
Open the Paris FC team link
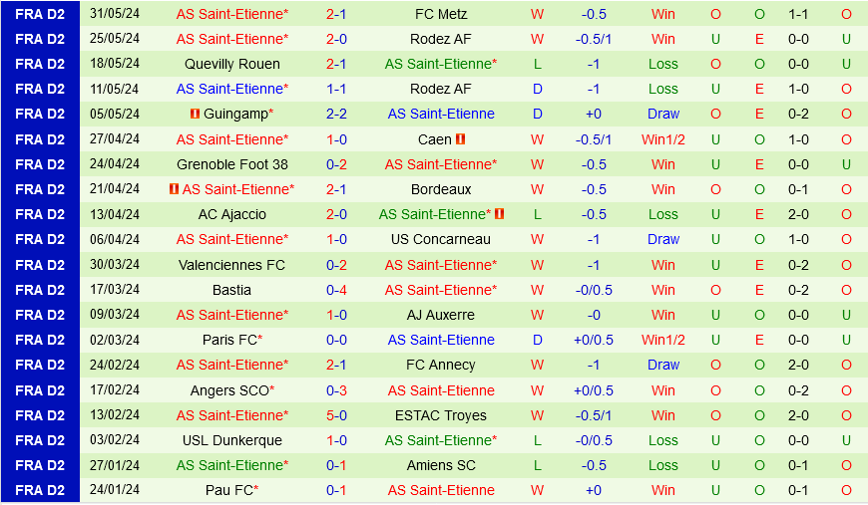[x=229, y=340]
